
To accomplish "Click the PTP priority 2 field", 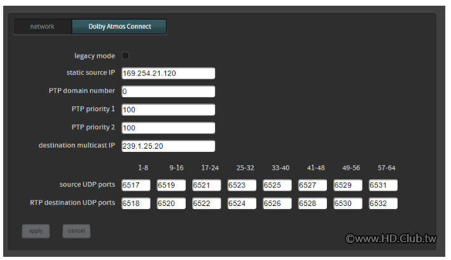I will point(169,128).
